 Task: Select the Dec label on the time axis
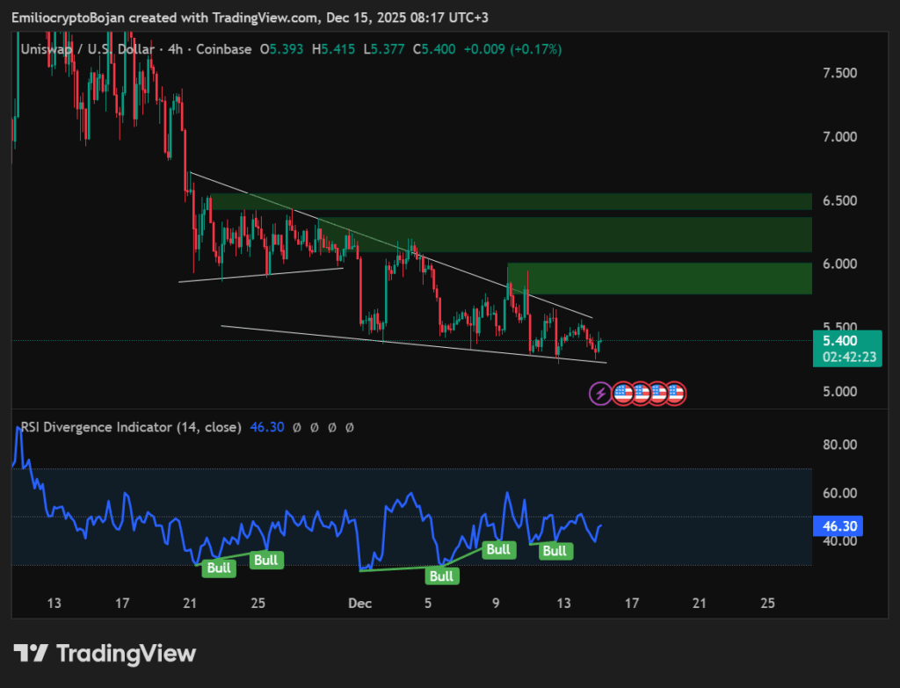[x=359, y=604]
